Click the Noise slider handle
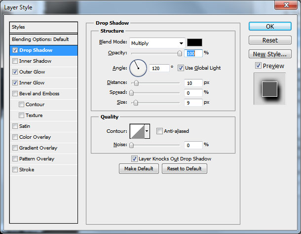 click(131, 145)
